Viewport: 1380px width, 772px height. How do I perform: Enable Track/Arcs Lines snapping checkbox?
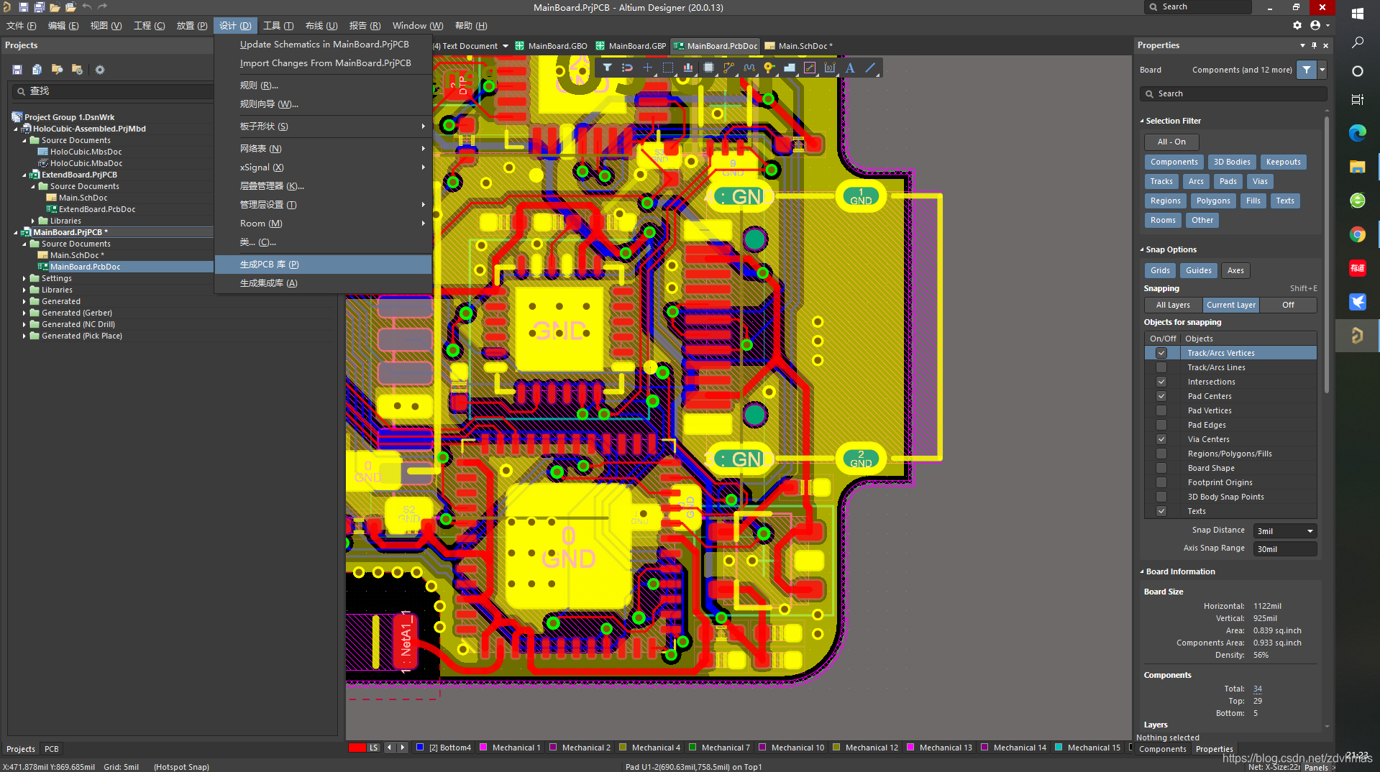pyautogui.click(x=1161, y=367)
